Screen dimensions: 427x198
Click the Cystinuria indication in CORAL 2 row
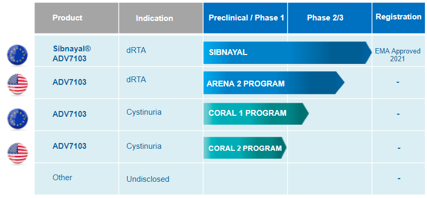[144, 146]
